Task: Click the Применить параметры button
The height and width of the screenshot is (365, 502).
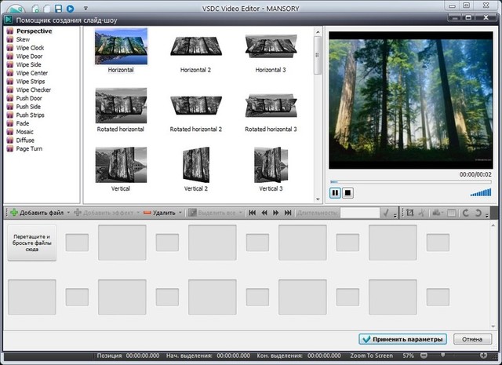Action: point(401,339)
